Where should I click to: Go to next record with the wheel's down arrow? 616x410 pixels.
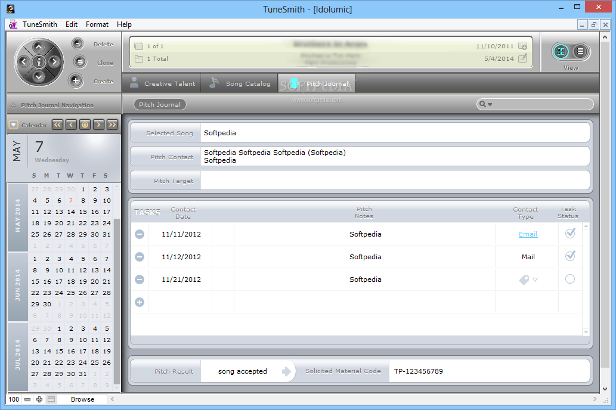[x=39, y=76]
